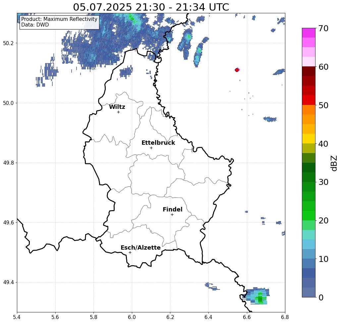The height and width of the screenshot is (323, 341).
Task: Click the orange colorbar segment below 50
Action: pyautogui.click(x=309, y=110)
